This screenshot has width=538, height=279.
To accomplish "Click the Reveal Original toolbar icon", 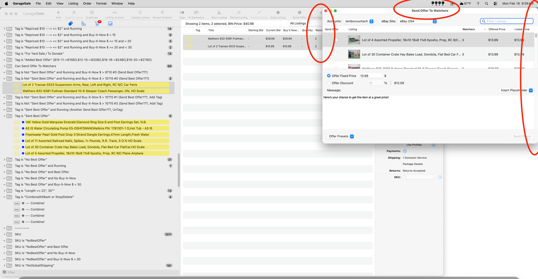I will [x=162, y=13].
